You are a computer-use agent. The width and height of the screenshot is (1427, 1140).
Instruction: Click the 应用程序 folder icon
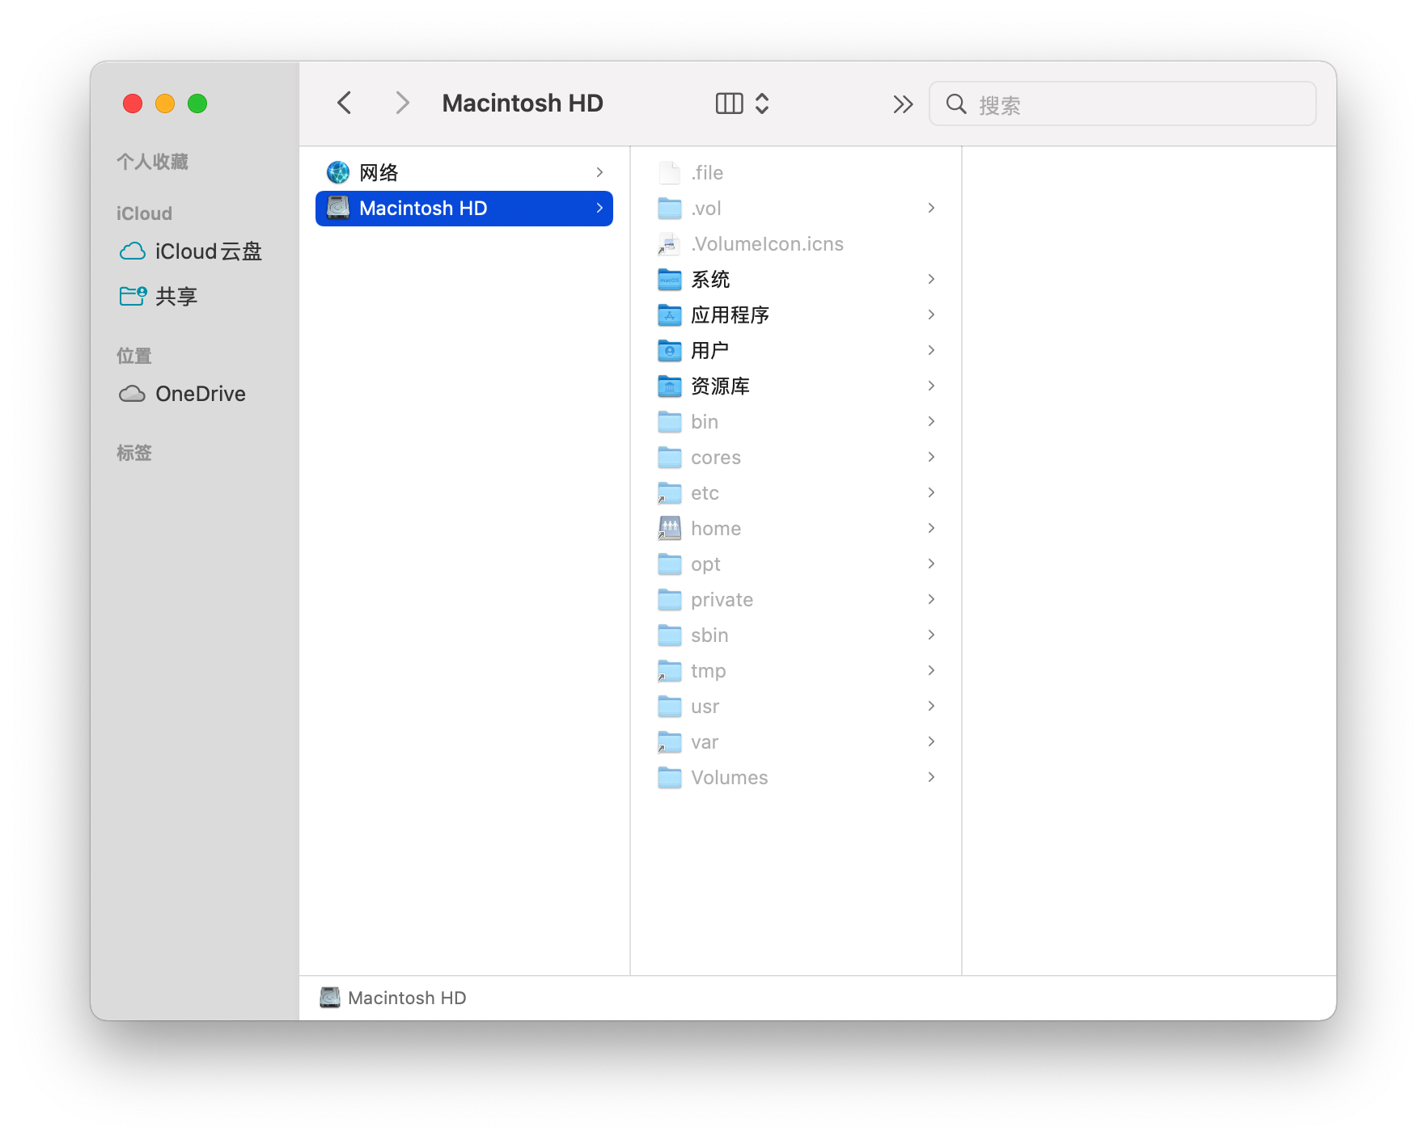(x=670, y=315)
